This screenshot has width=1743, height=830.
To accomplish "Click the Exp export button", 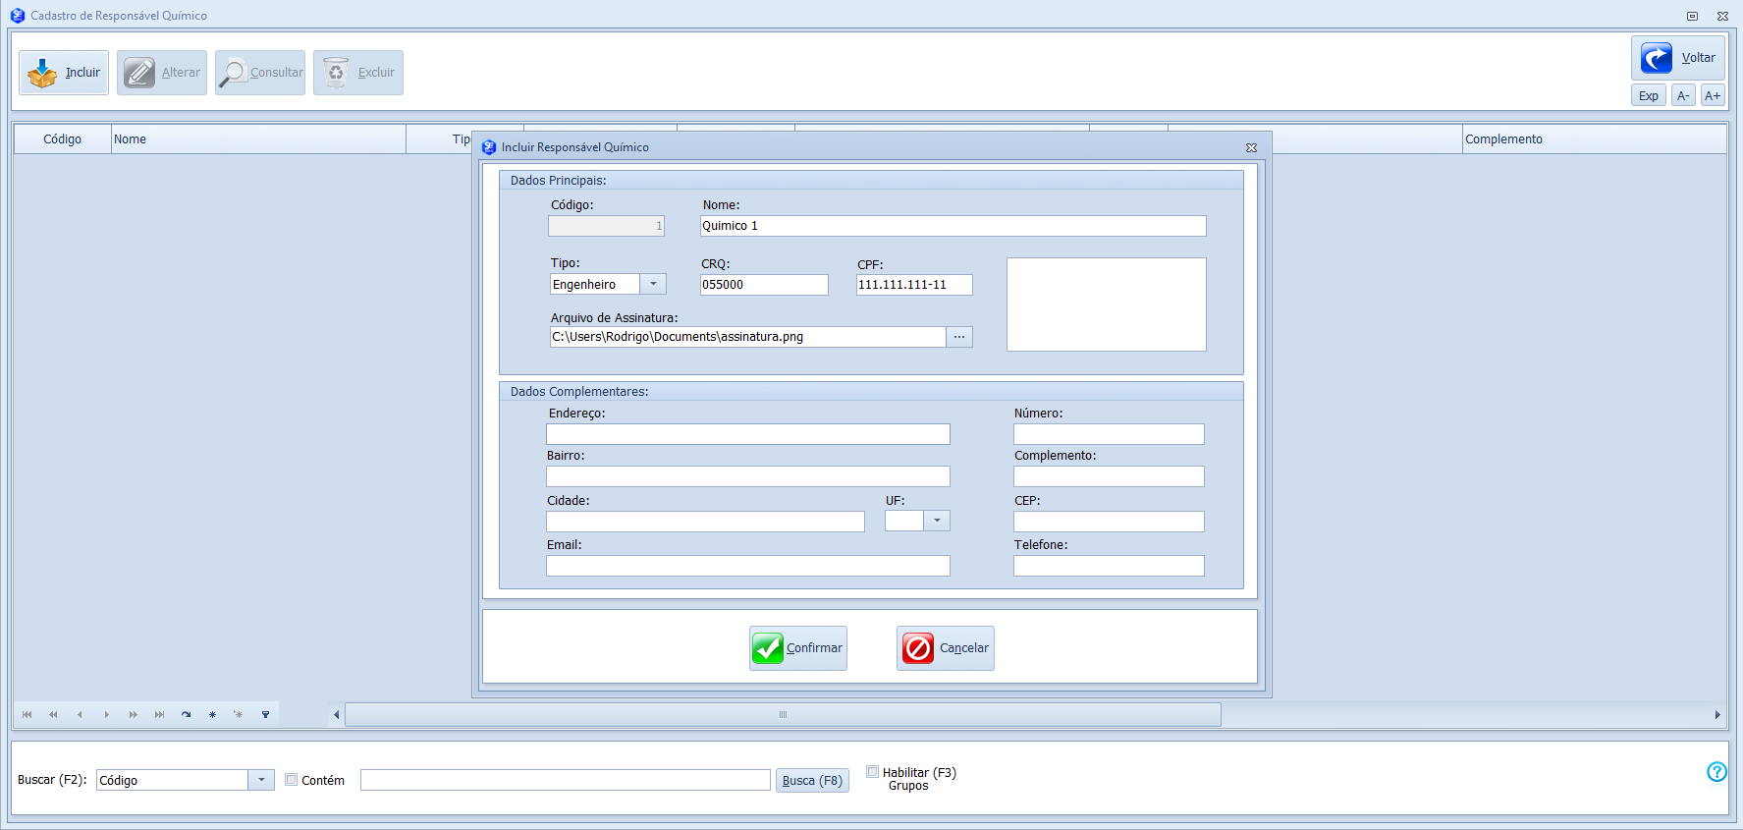I will 1648,96.
